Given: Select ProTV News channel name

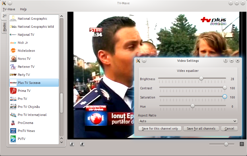Looking at the screenshot, I should [x=26, y=131].
